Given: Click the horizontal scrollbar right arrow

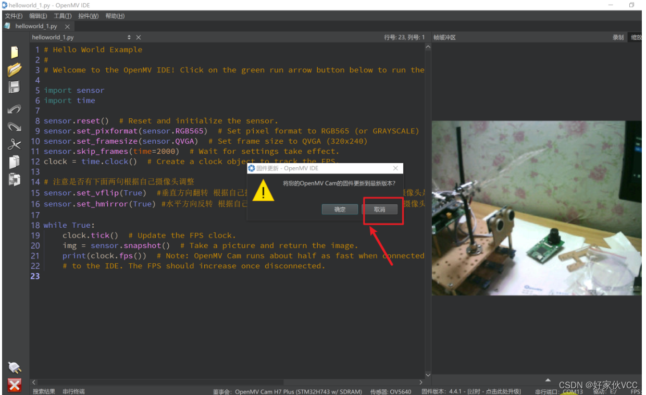Looking at the screenshot, I should pyautogui.click(x=421, y=382).
